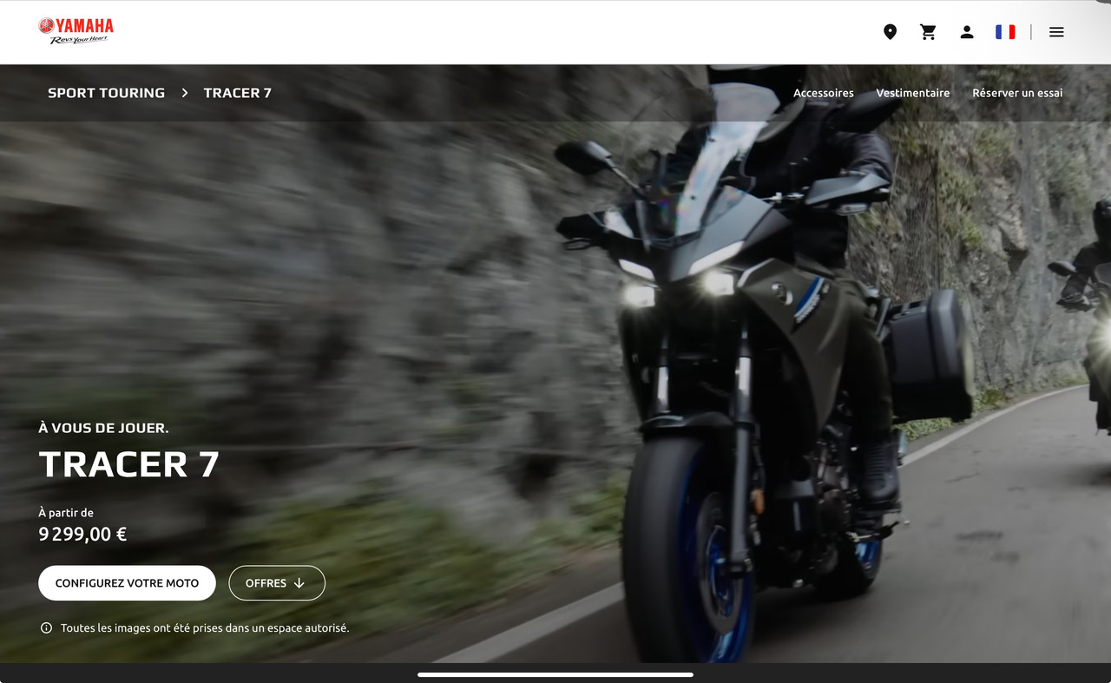The height and width of the screenshot is (683, 1111).
Task: Click Configurez votre moto button
Action: pos(127,583)
